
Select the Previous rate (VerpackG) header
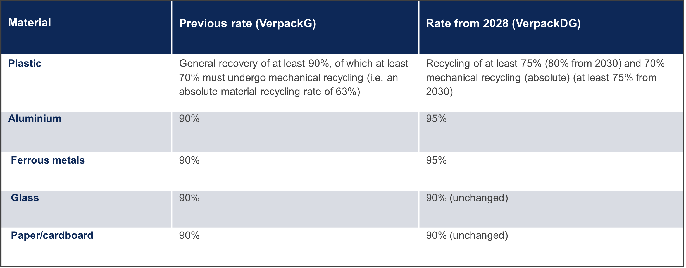(247, 23)
